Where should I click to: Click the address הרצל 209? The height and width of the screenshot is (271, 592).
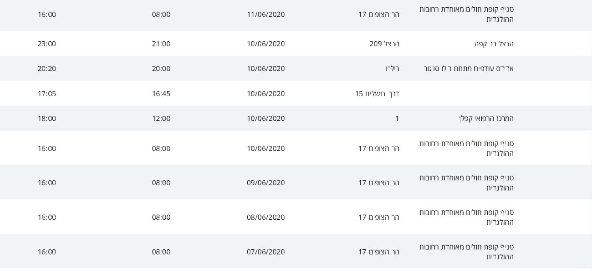pyautogui.click(x=384, y=44)
